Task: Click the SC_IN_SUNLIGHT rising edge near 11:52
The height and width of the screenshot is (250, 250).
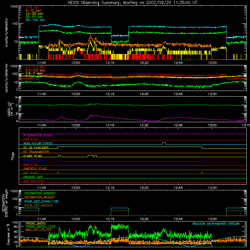Action: pos(57,147)
